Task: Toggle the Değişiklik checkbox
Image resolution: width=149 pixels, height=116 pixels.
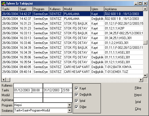Action: click(76, 95)
